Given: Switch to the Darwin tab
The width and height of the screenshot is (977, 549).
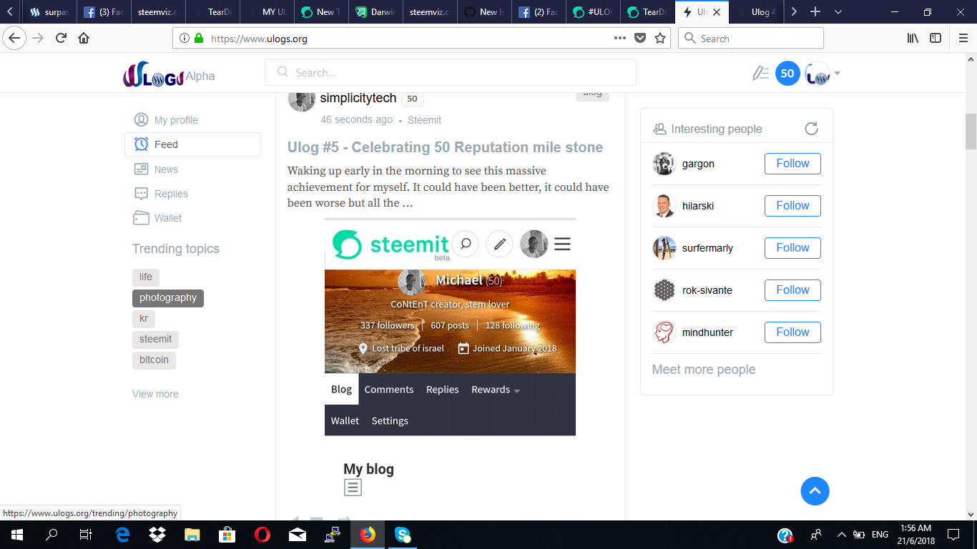Looking at the screenshot, I should point(375,12).
